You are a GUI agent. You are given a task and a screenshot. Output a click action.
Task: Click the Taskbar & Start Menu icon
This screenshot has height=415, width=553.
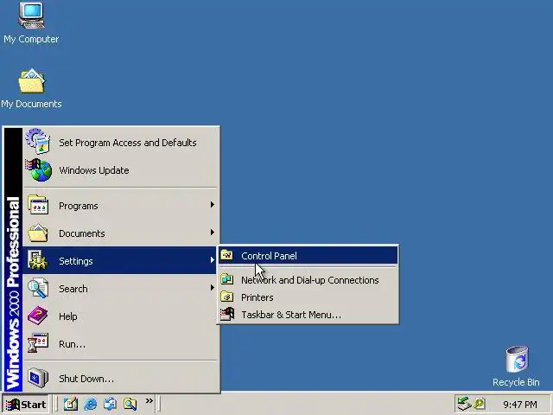click(226, 314)
